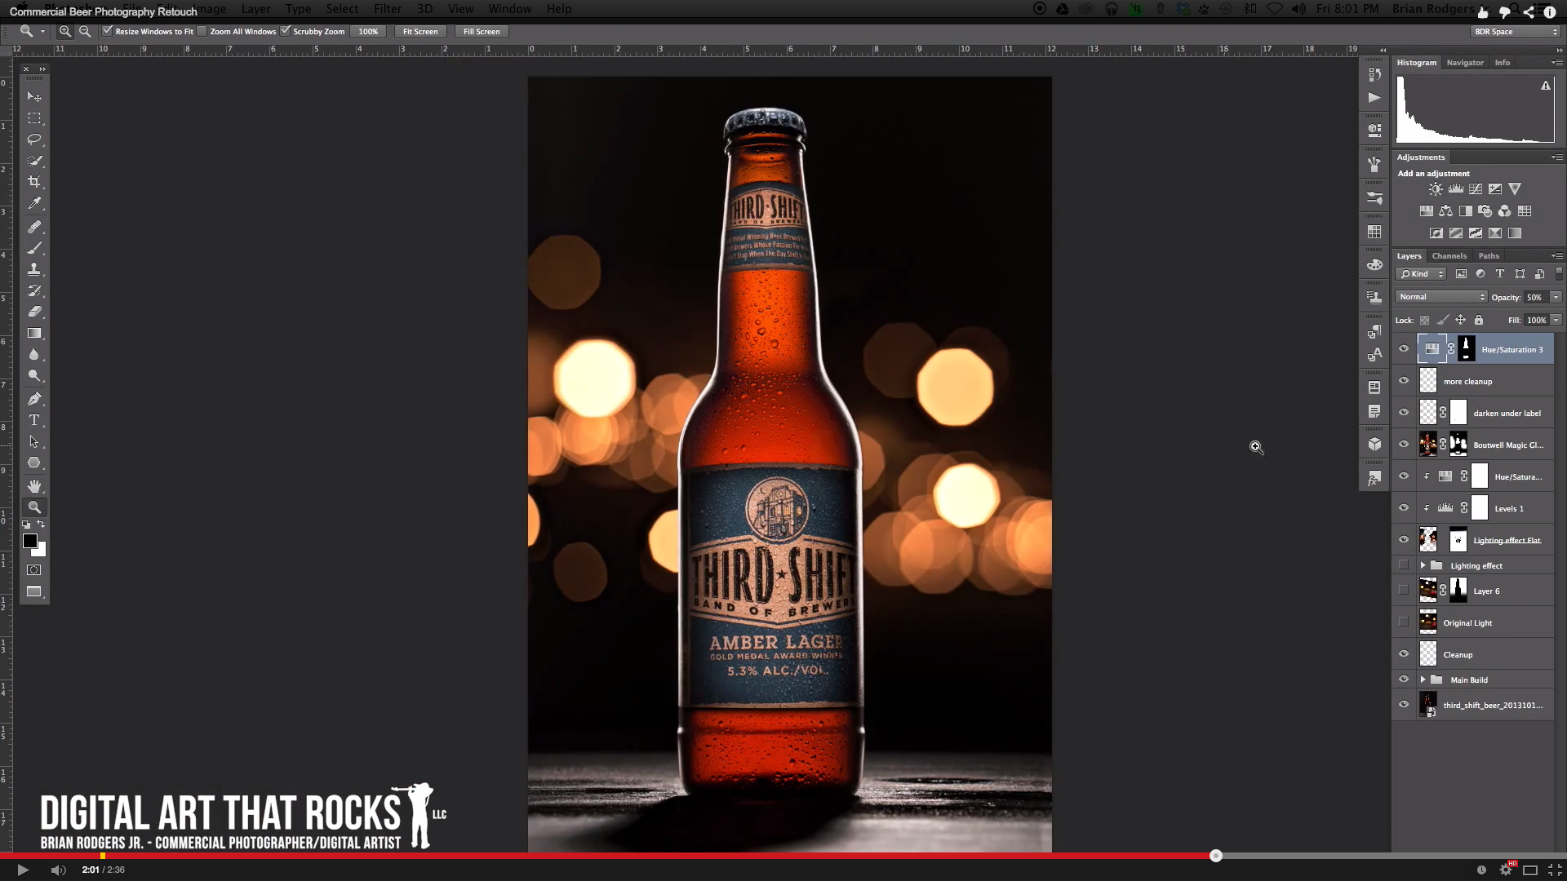1567x881 pixels.
Task: Click the Zoom In magnifier option
Action: 64,31
